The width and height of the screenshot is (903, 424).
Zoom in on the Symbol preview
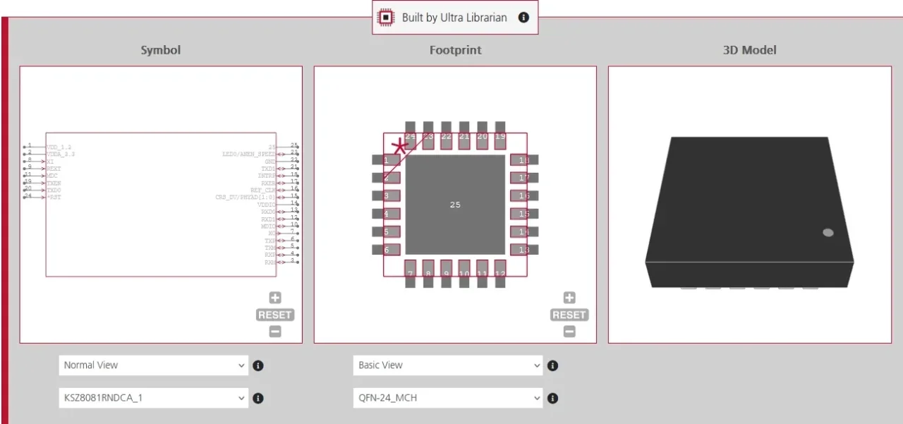[274, 297]
